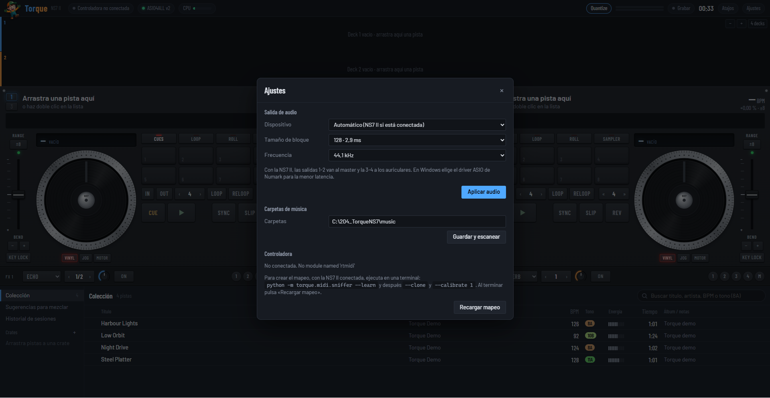
Task: Close the Ajustes dialog with the X
Action: pyautogui.click(x=502, y=91)
